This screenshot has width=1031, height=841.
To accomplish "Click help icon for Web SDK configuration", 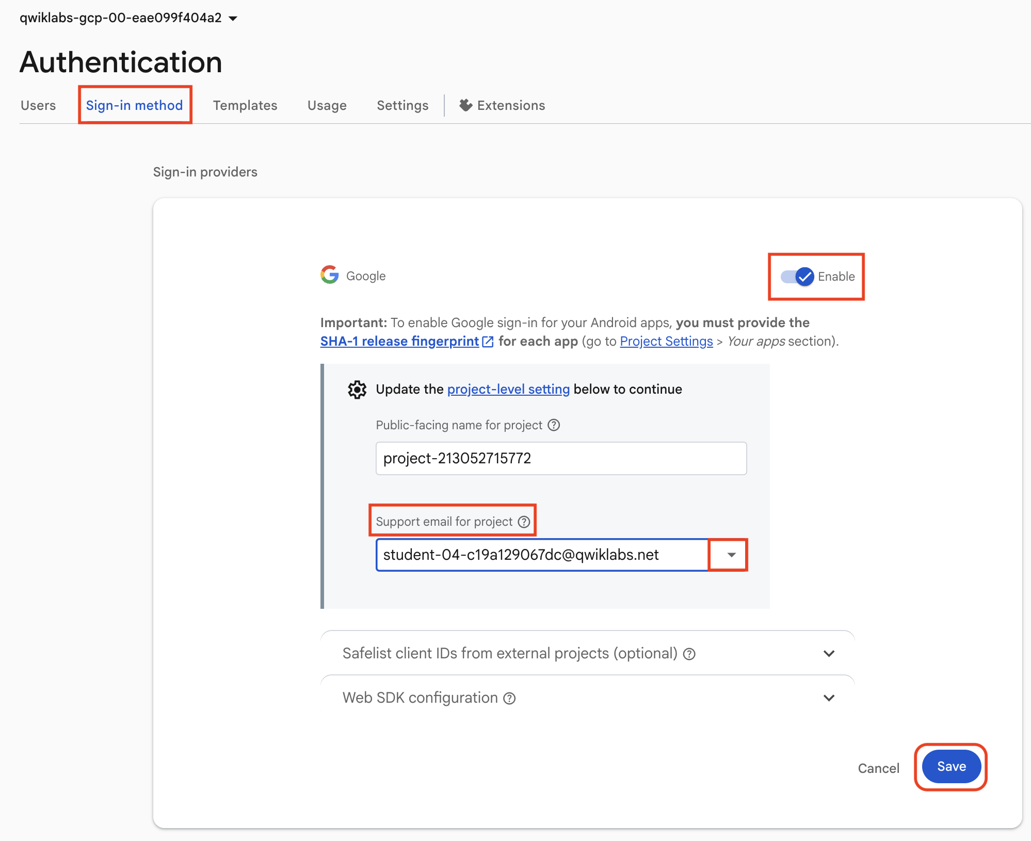I will (x=509, y=699).
